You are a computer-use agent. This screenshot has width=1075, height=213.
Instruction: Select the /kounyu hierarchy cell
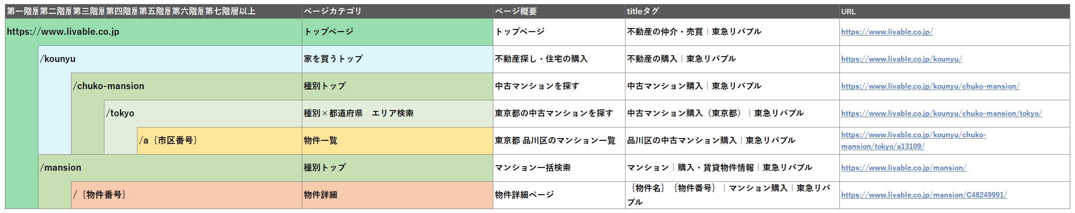(58, 59)
